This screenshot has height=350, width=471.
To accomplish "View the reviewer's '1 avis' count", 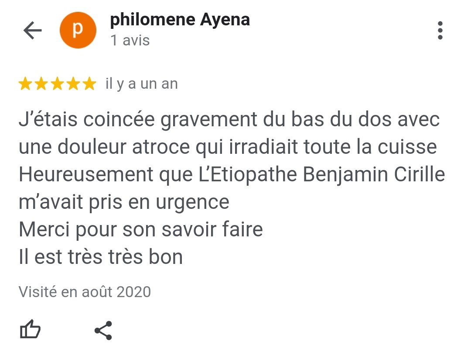I will [130, 41].
